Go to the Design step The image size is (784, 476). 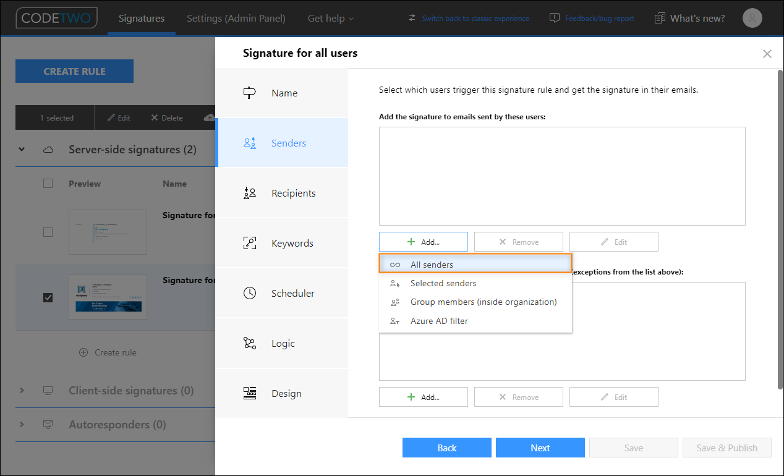pyautogui.click(x=282, y=394)
